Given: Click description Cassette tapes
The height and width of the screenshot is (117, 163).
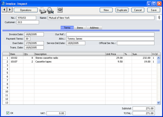Looking at the screenshot, I should (43, 62).
